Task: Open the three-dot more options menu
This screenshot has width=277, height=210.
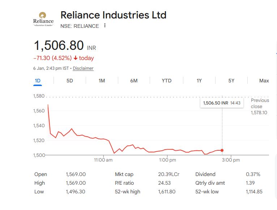Action: 105,26
